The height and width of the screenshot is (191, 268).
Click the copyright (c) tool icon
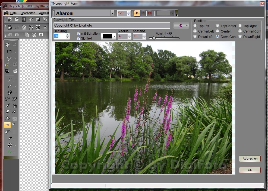[7, 125]
